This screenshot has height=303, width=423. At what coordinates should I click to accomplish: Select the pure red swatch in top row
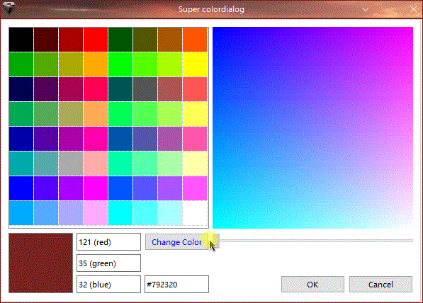point(96,40)
